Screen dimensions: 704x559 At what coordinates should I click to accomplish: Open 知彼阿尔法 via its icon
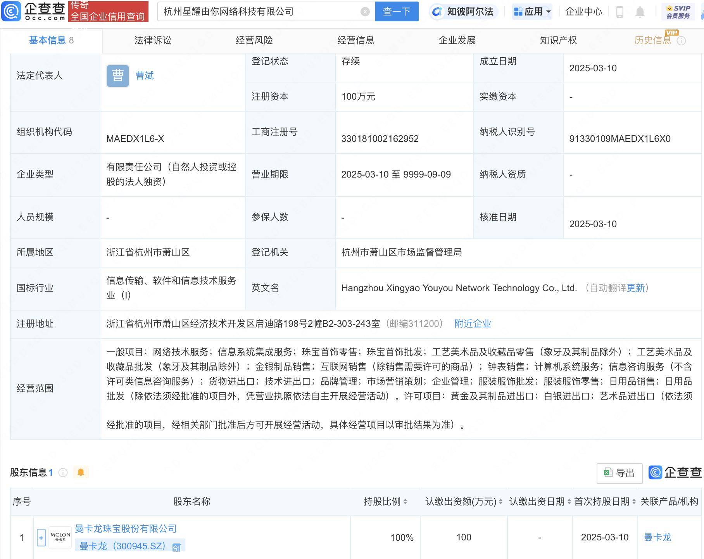(x=438, y=12)
